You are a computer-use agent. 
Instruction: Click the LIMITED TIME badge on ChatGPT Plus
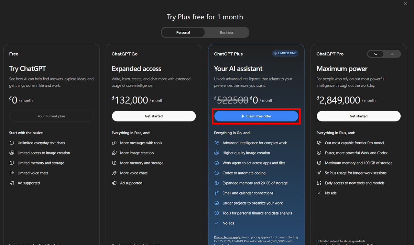click(285, 53)
